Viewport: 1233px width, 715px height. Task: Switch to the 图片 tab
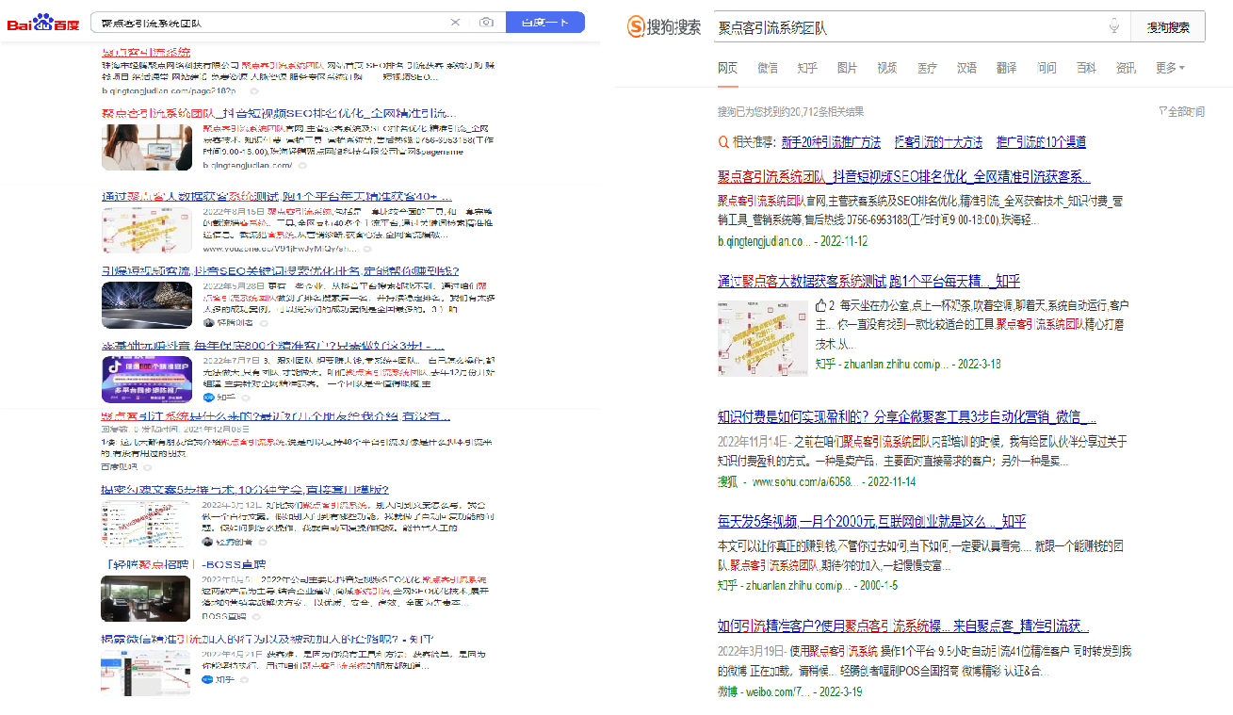point(848,68)
